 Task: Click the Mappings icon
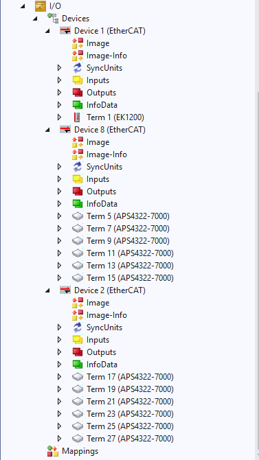click(x=53, y=451)
